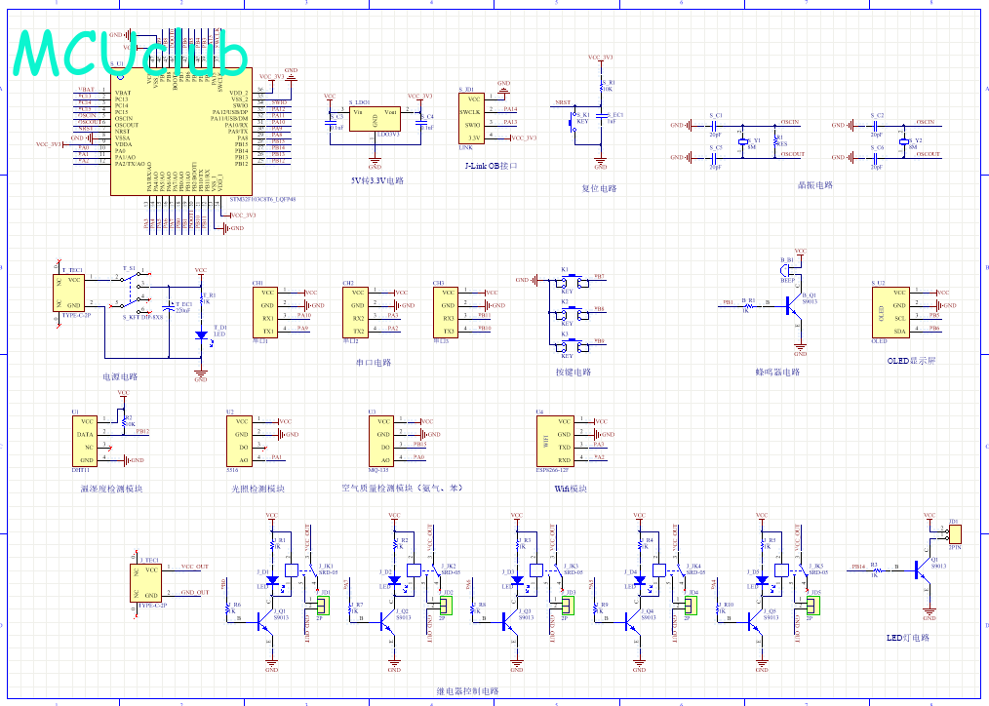Select the S_C1 20pF capacitor
This screenshot has width=989, height=706.
click(714, 125)
